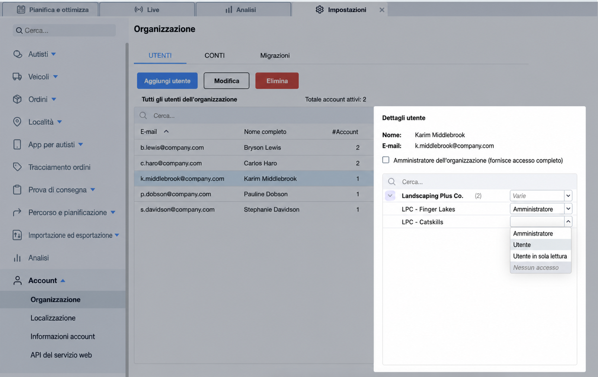Collapse the Account menu arrow
Image resolution: width=598 pixels, height=377 pixels.
(63, 280)
